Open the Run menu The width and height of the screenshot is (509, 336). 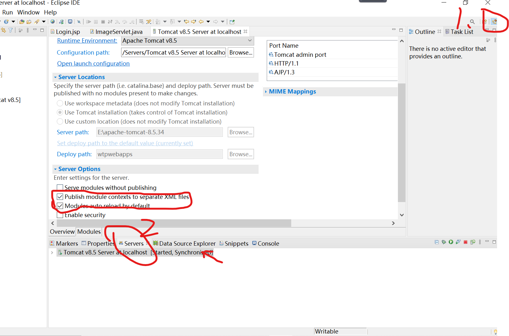coord(8,12)
